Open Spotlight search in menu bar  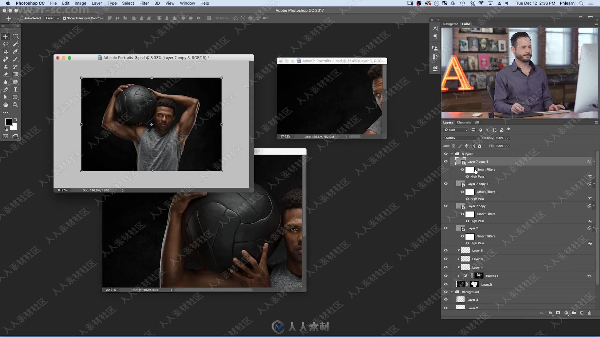click(x=582, y=3)
